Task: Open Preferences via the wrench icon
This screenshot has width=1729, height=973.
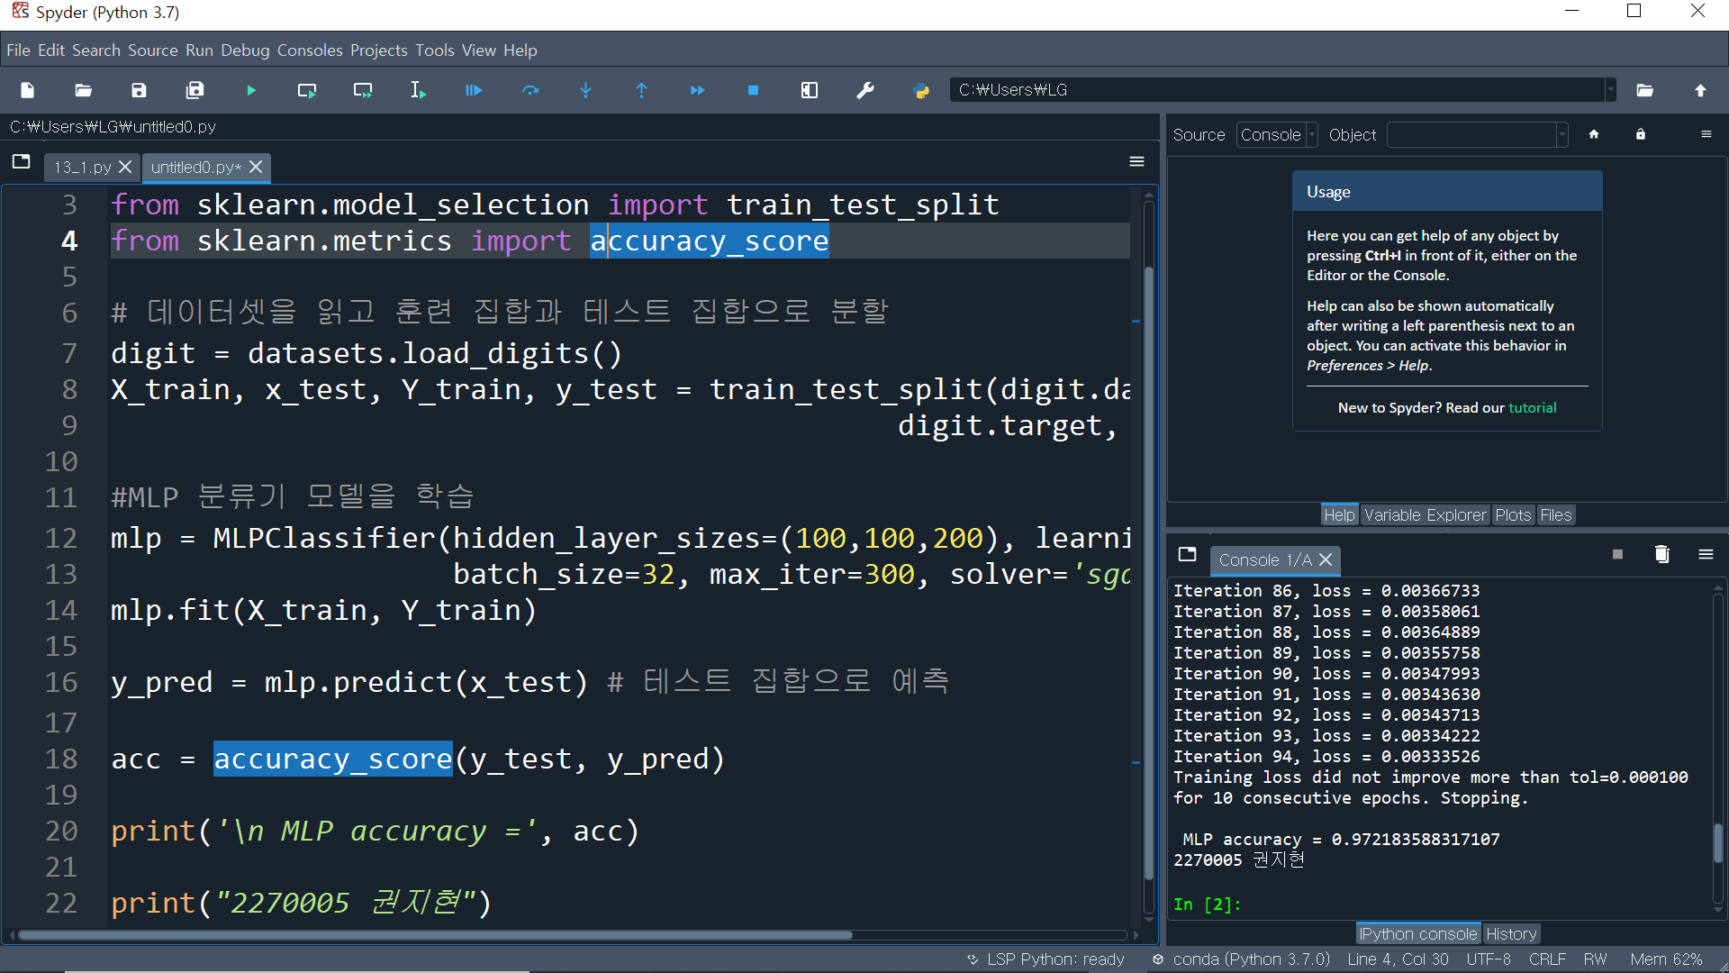Action: click(865, 90)
